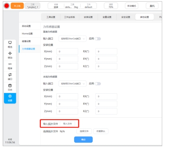Screen dimensions: 169x149
Task: Switch to 安装设置 tab
Action: pos(88,17)
